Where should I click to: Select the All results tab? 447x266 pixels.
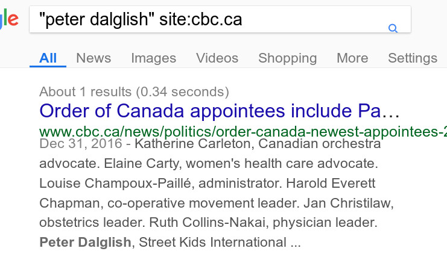point(48,58)
